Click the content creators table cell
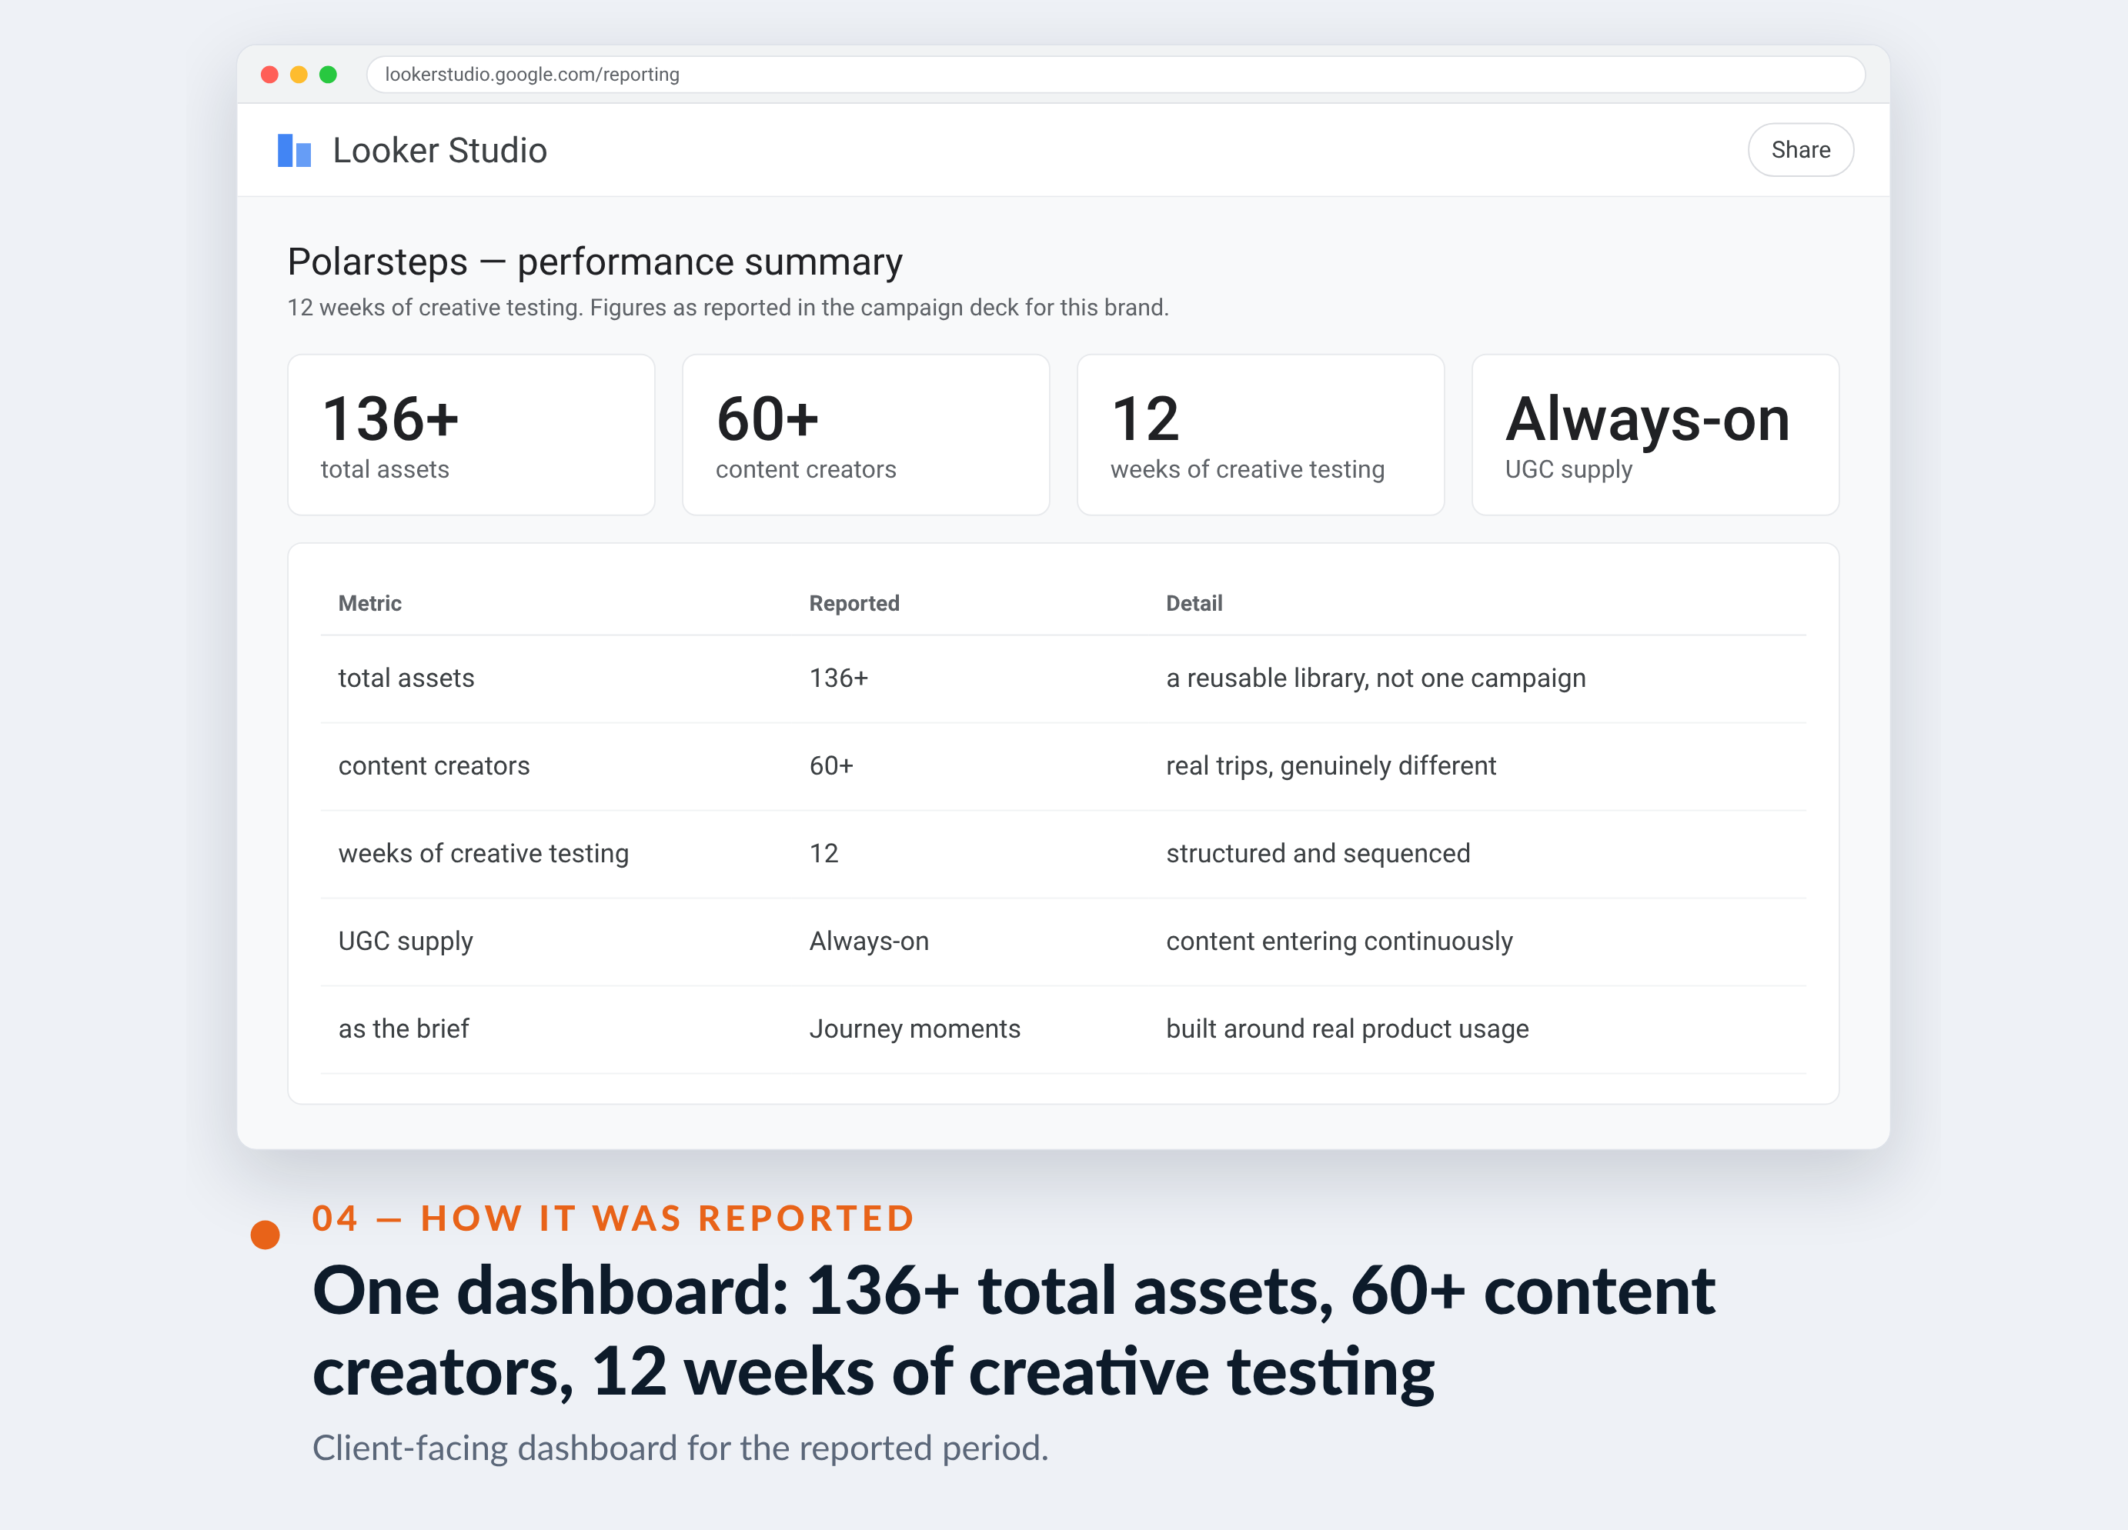 click(433, 765)
